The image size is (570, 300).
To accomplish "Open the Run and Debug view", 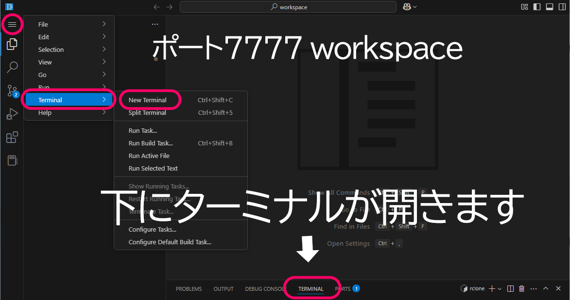I will (x=12, y=114).
